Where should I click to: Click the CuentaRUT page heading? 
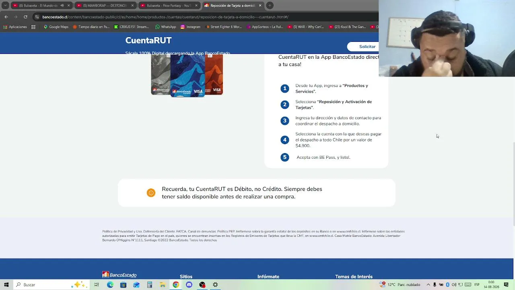click(148, 40)
